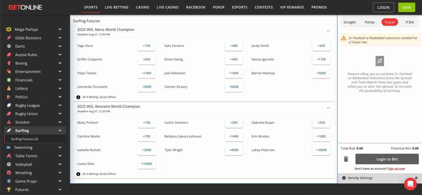Click the BetOnline logo

[x=25, y=7]
